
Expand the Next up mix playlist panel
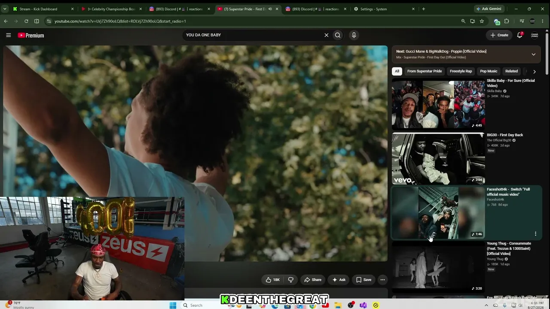click(x=533, y=55)
